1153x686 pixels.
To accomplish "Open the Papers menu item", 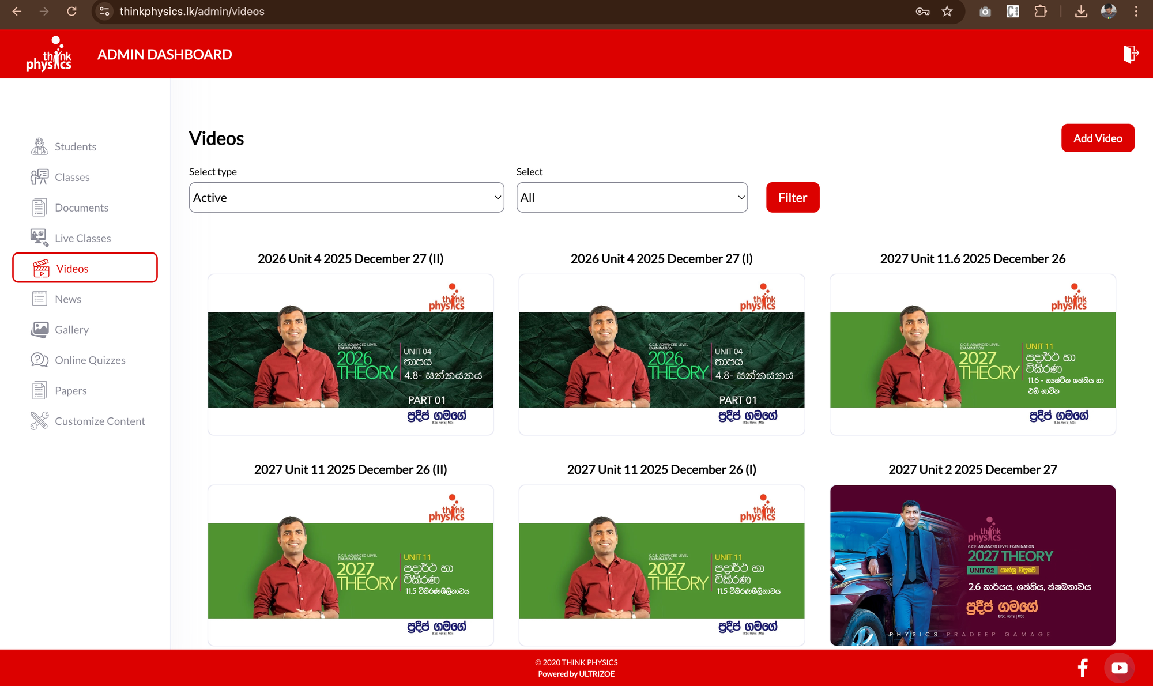I will 70,391.
